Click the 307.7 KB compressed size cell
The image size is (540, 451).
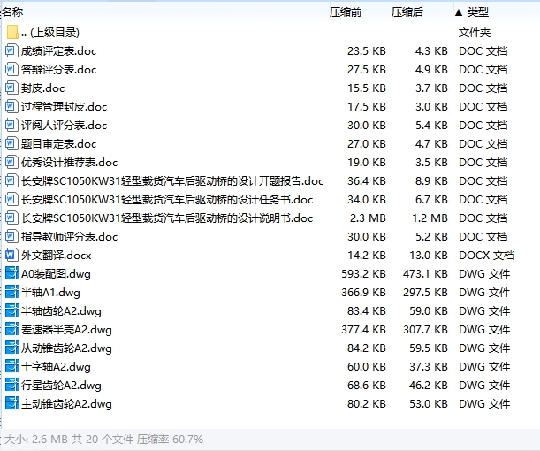[426, 330]
